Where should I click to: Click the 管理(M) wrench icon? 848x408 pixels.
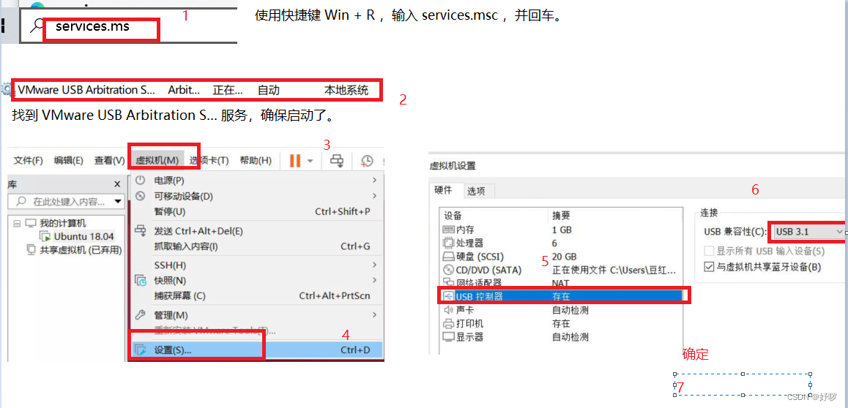[140, 314]
